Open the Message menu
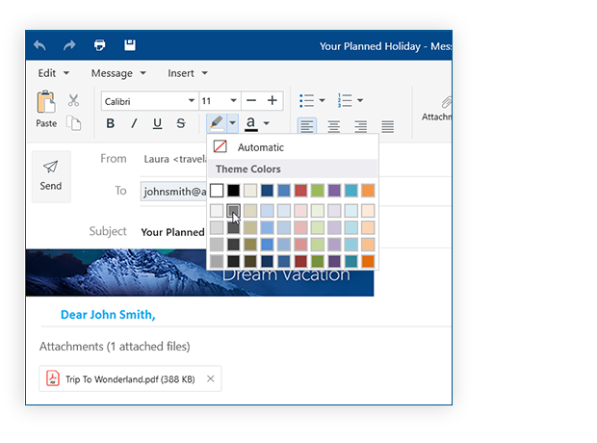 pyautogui.click(x=118, y=73)
